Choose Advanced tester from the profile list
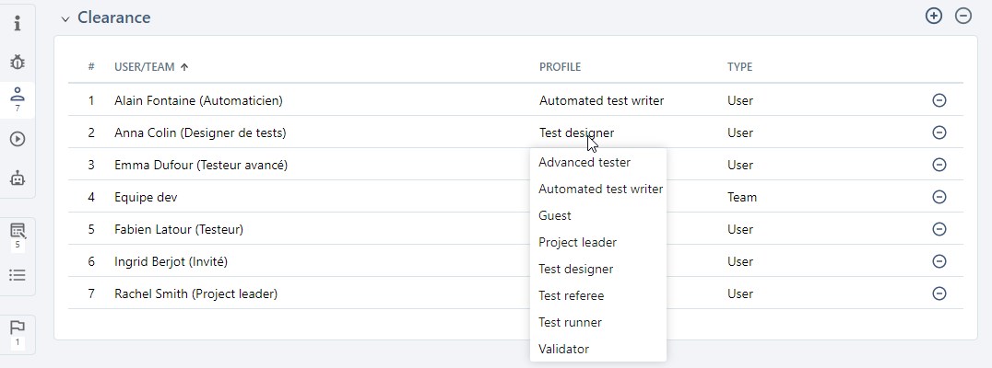Screen dimensions: 992x368 [x=585, y=162]
